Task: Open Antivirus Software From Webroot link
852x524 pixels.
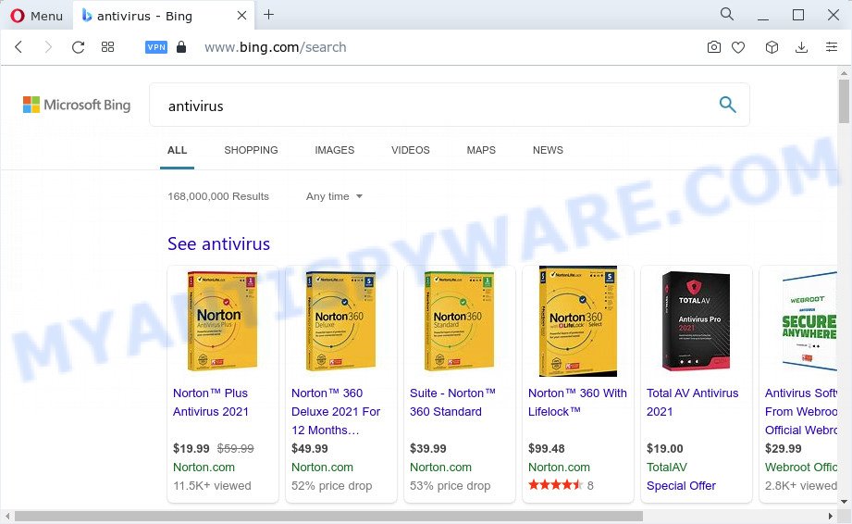Action: [801, 411]
